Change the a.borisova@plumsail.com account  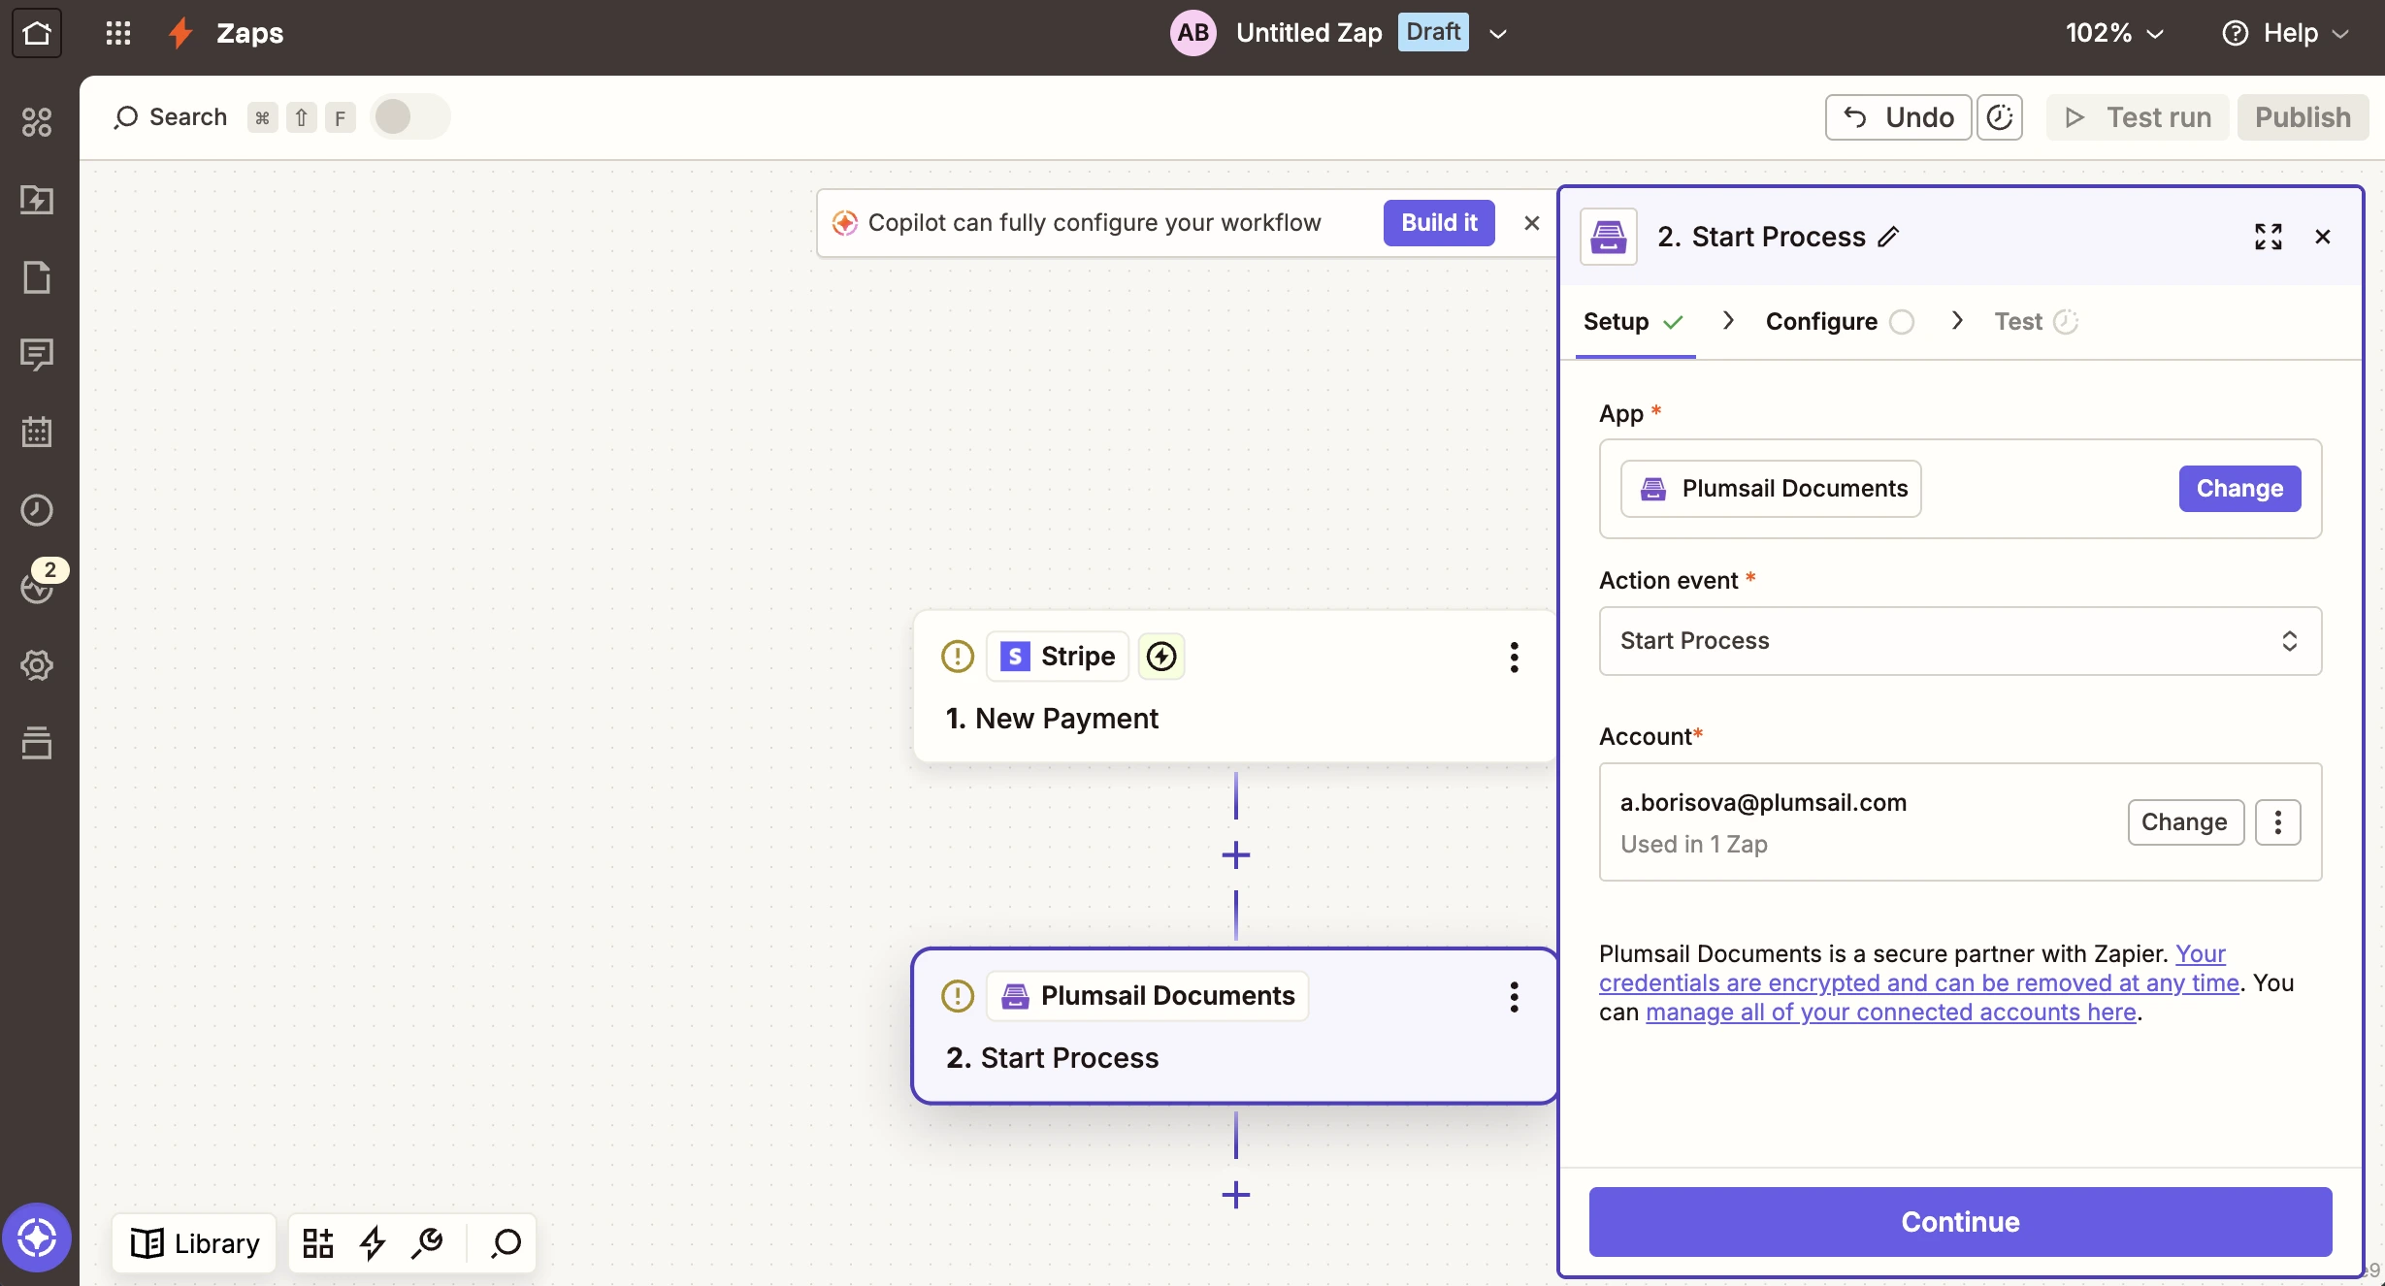tap(2185, 822)
